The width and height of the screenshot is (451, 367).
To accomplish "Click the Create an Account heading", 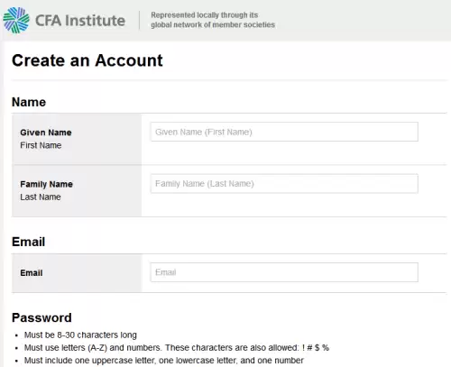I will coord(87,60).
